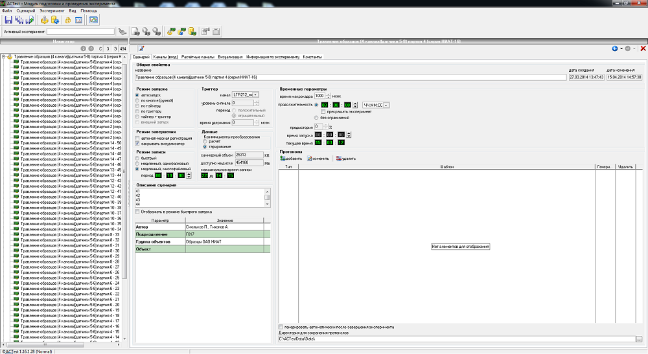Click the yellow database with globe icon
This screenshot has height=354, width=648.
tap(55, 20)
